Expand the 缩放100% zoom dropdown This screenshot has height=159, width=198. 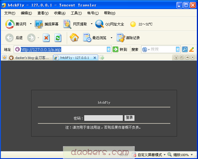click(x=192, y=155)
